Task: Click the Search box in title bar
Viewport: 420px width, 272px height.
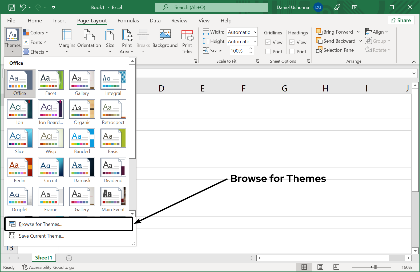Action: 211,7
